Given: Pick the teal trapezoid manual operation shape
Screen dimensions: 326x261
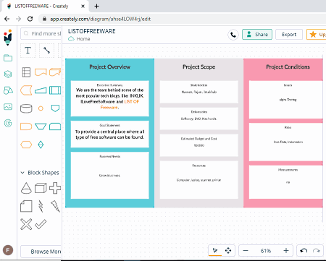Looking at the screenshot, I should point(41,127).
